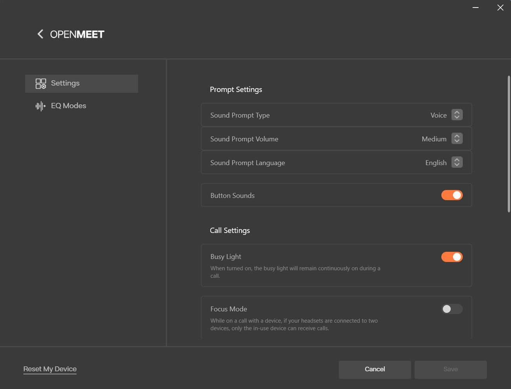Click the settings panel vertical scrollbar
Viewport: 511px width, 389px height.
[x=509, y=144]
